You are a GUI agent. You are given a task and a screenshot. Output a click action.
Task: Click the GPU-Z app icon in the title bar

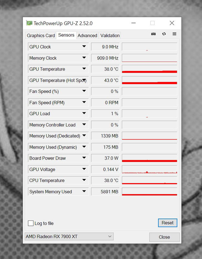coord(29,23)
